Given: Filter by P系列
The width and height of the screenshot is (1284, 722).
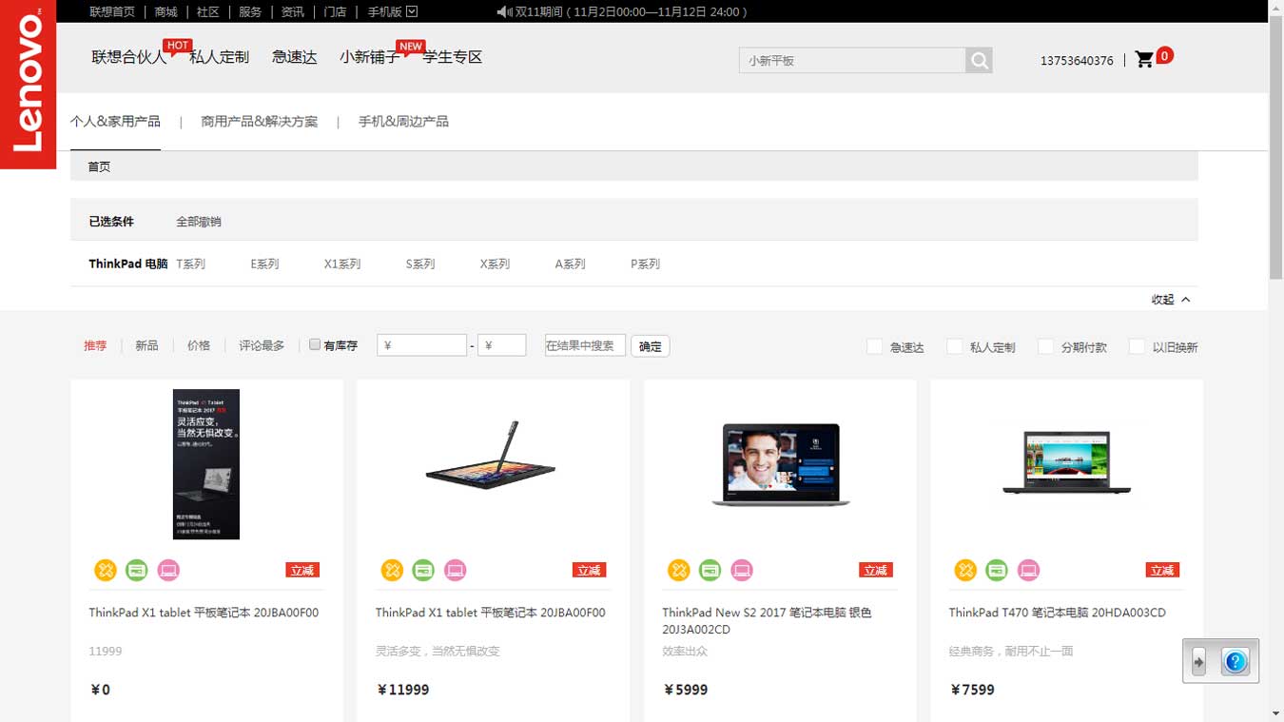Looking at the screenshot, I should [645, 263].
